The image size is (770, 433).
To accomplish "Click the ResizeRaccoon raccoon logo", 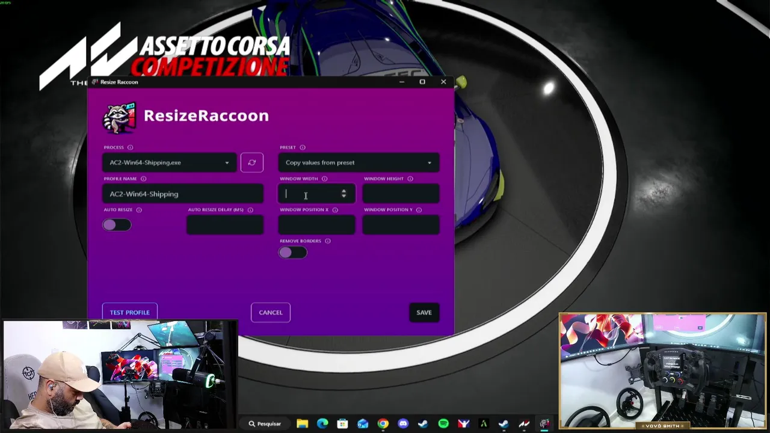I will (x=120, y=117).
